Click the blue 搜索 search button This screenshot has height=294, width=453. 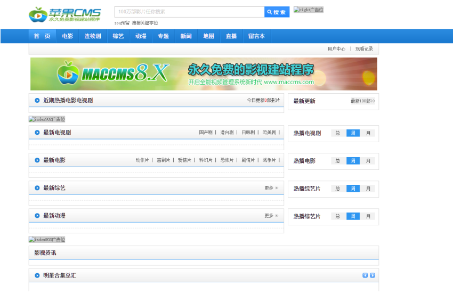point(277,12)
